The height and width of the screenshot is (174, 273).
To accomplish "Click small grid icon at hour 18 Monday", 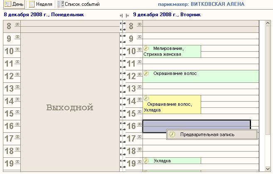I will (17, 149).
